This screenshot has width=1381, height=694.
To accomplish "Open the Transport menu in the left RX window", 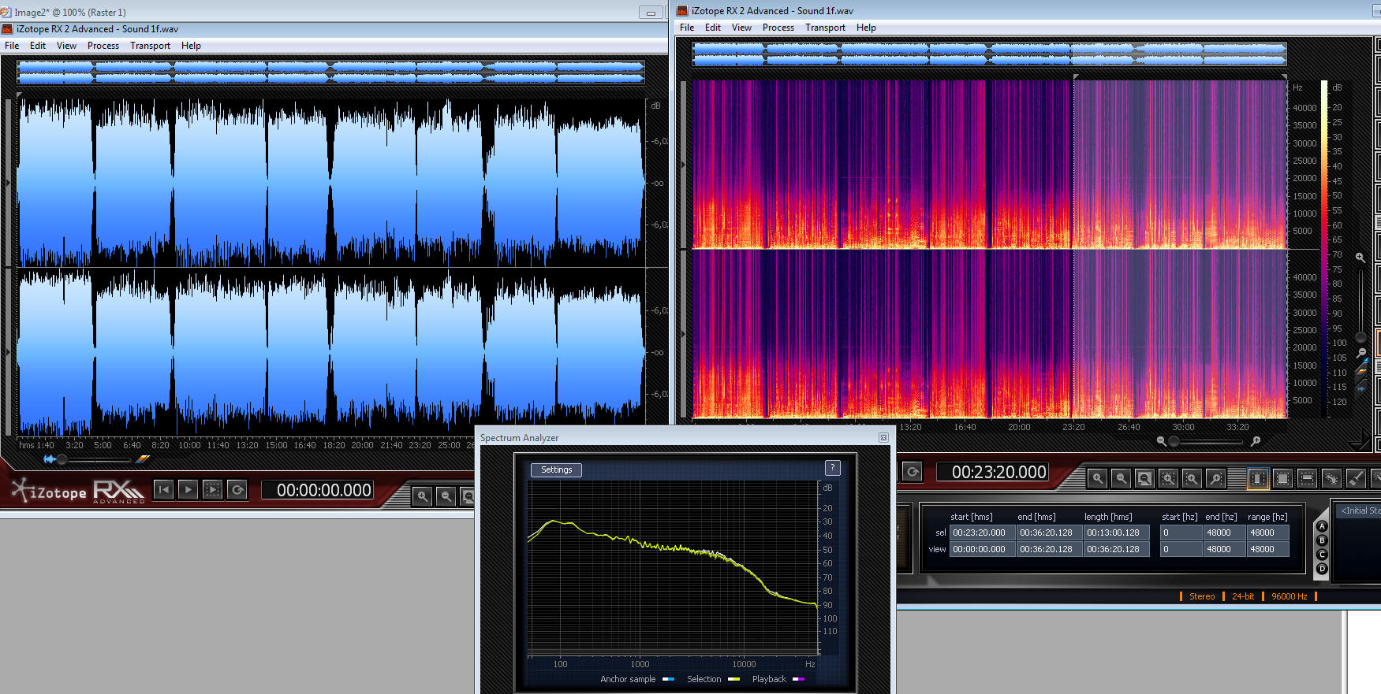I will pos(150,46).
